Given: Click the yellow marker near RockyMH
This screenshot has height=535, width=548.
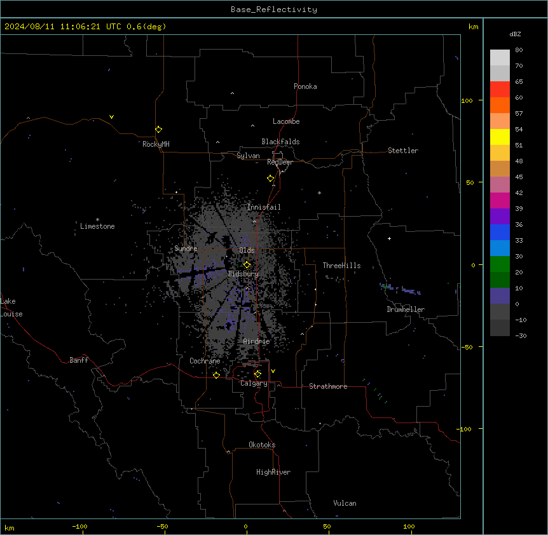Looking at the screenshot, I should pyautogui.click(x=158, y=130).
